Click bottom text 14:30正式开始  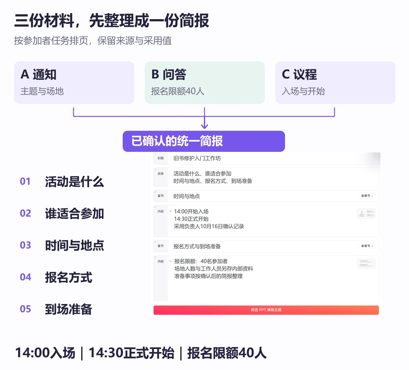click(131, 353)
